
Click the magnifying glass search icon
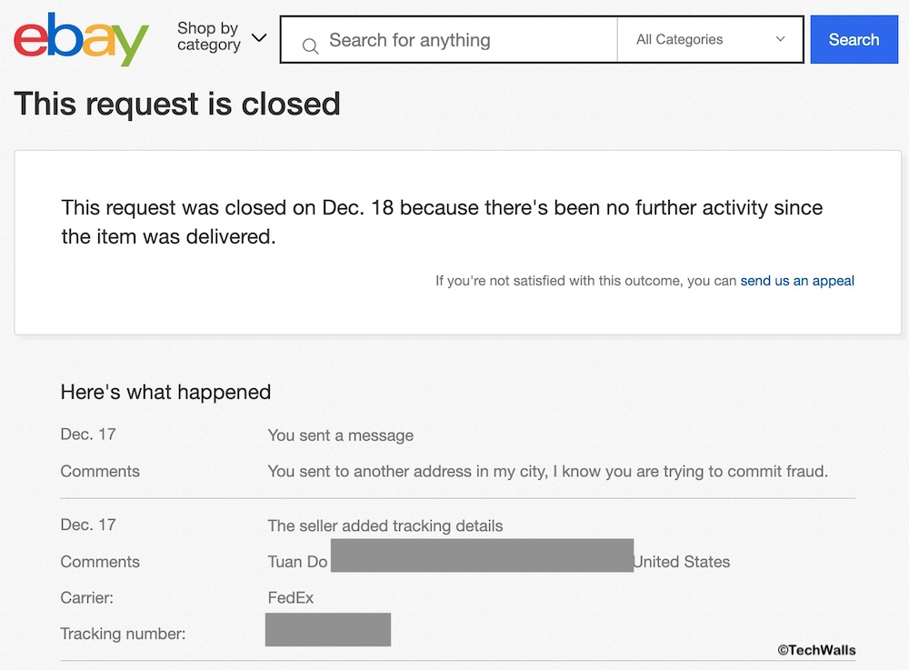pos(310,45)
